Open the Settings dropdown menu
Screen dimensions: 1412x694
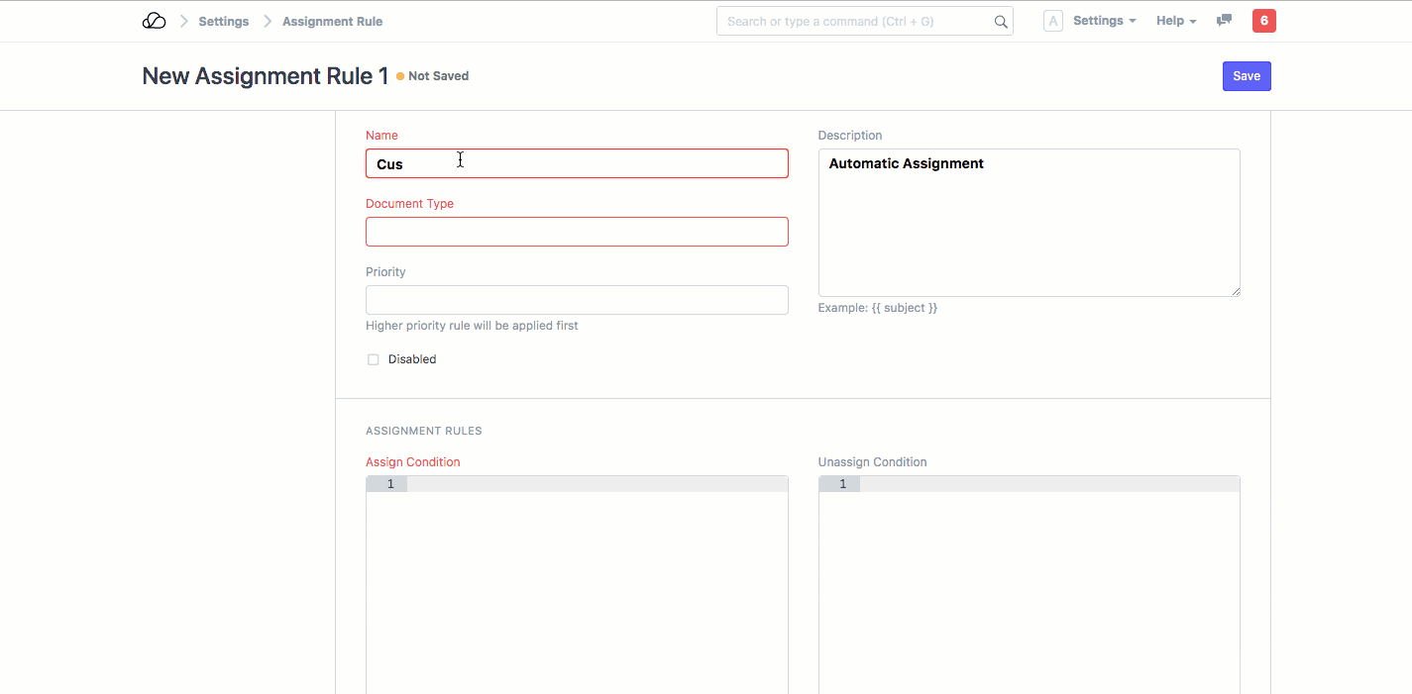coord(1104,21)
